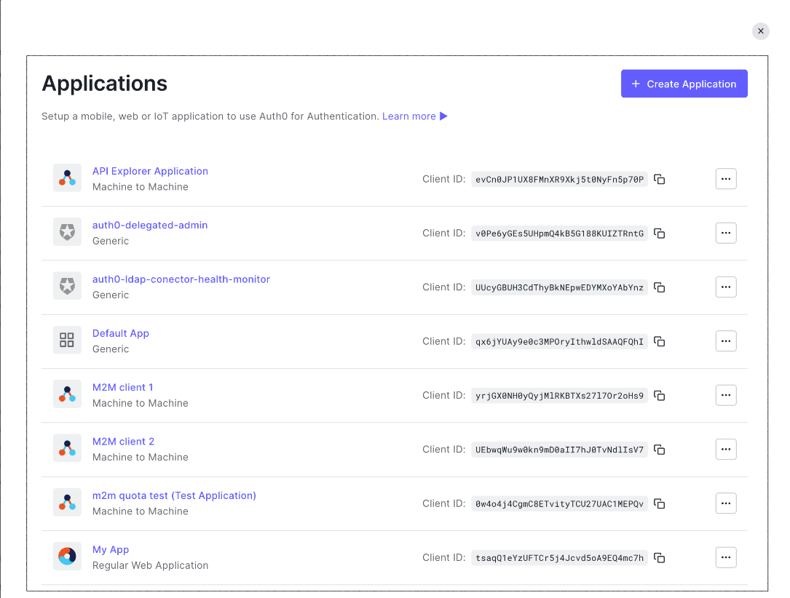Image resolution: width=790 pixels, height=598 pixels.
Task: Click the My App circular logo icon
Action: click(x=67, y=557)
